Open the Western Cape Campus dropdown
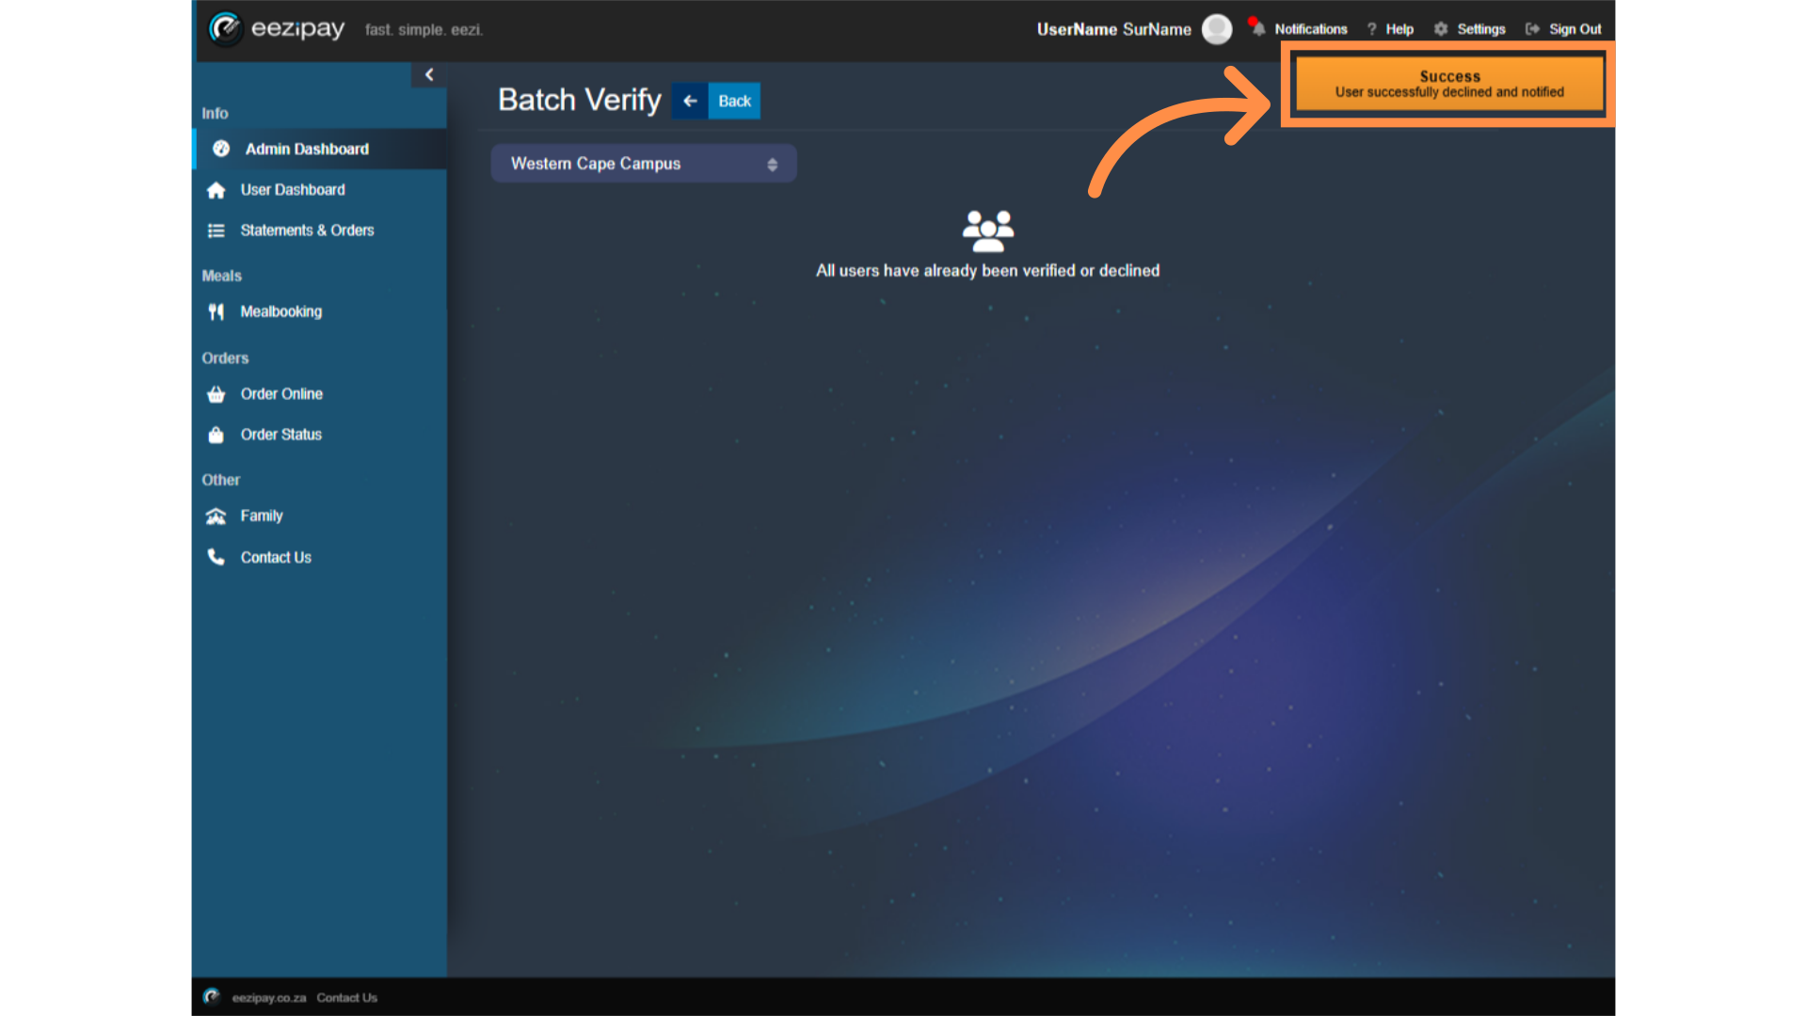Screen dimensions: 1807x1016 click(x=644, y=164)
